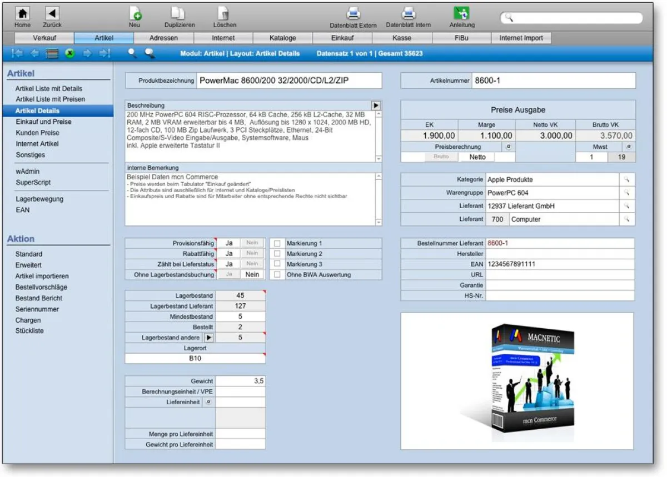The width and height of the screenshot is (667, 477).
Task: Open the Anleitung help icon
Action: [461, 14]
